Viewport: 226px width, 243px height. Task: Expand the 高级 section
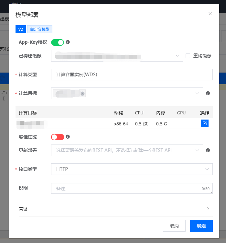coord(114,209)
